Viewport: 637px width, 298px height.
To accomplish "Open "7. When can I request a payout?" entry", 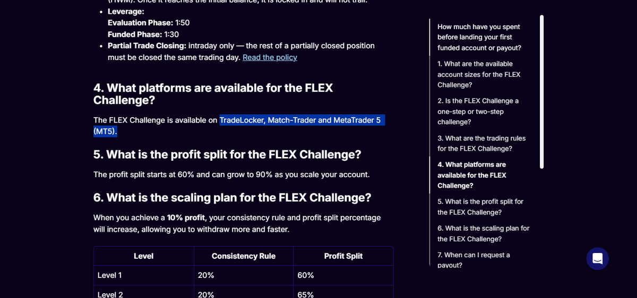I will click(x=474, y=260).
